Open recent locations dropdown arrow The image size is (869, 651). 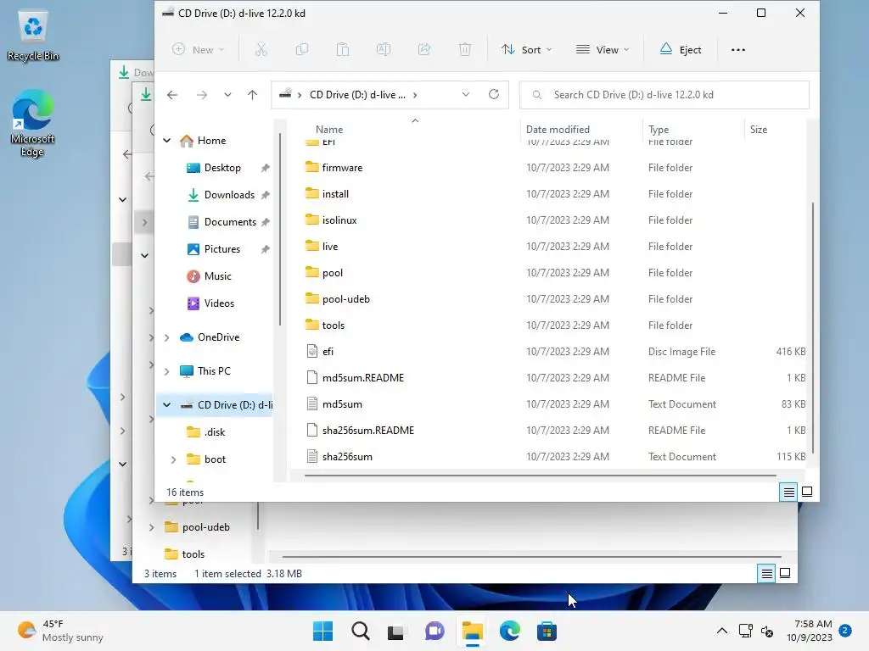(227, 95)
